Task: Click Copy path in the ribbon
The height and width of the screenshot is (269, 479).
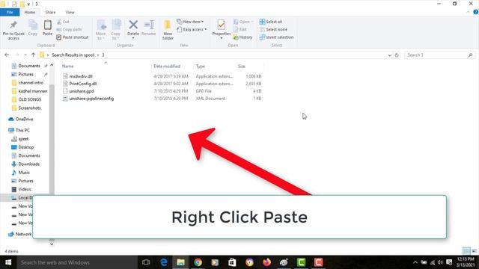Action: (x=69, y=29)
